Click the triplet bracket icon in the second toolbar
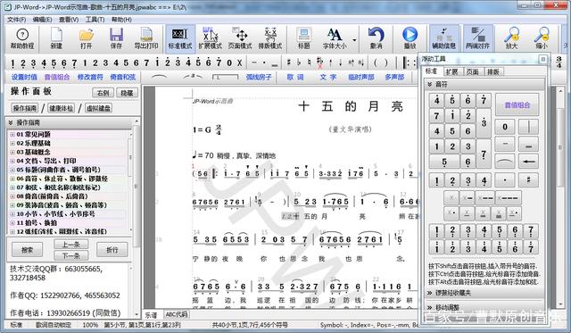 coord(193,77)
